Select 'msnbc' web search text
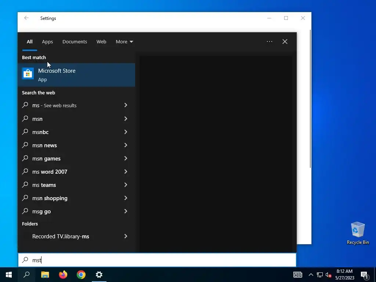The image size is (376, 282). point(40,132)
